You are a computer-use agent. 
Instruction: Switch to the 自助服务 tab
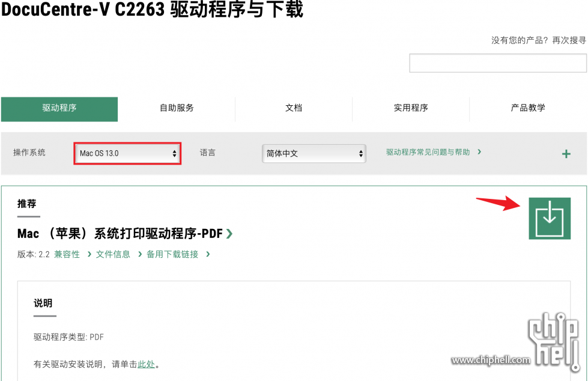pos(177,109)
